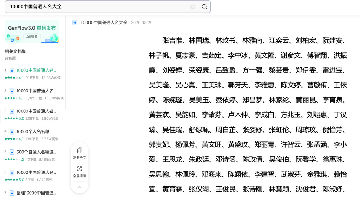Click the copy full text icon

pyautogui.click(x=79, y=150)
